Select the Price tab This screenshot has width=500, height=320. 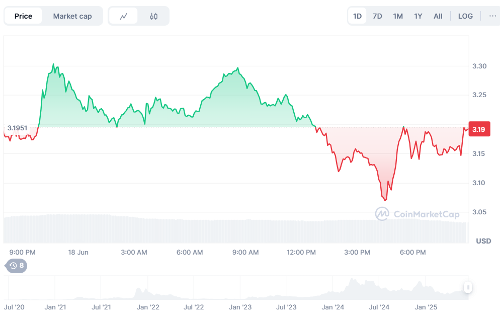23,16
